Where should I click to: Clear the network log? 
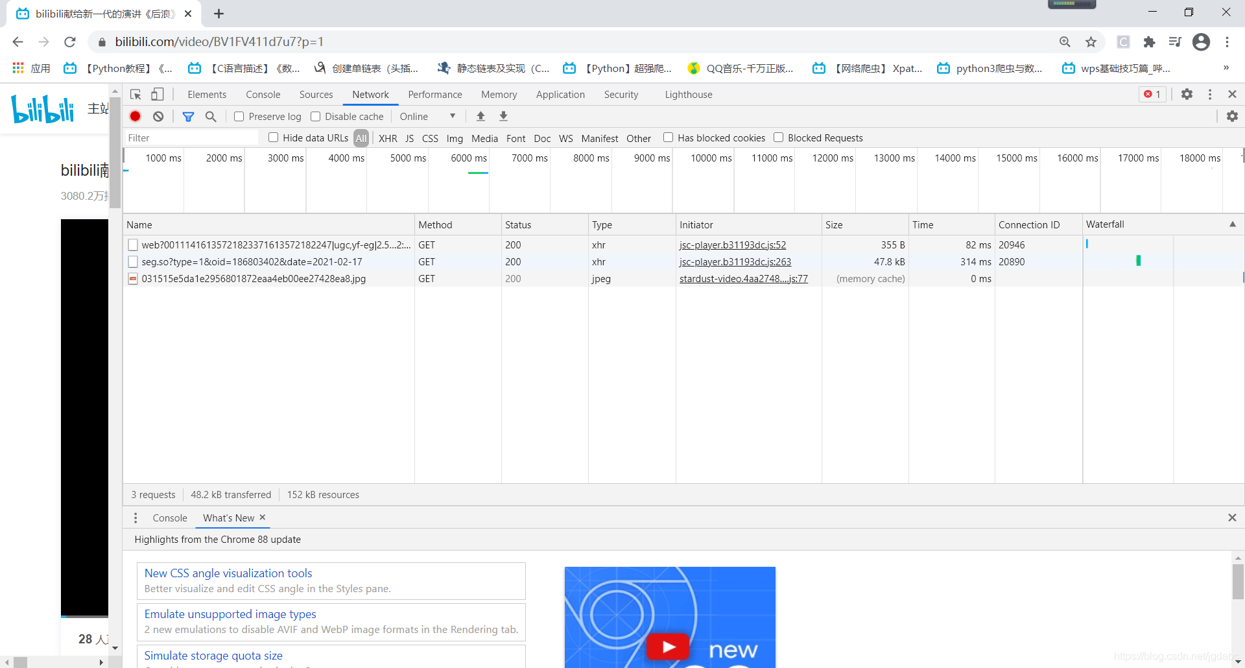coord(158,116)
